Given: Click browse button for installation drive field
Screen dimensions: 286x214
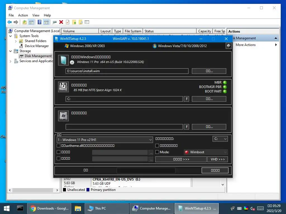Looking at the screenshot, I should coord(209,127).
